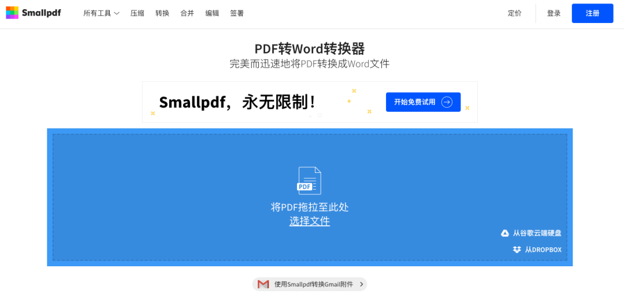Click the 将PDF拖拉至此处 text
The image size is (624, 298).
coord(310,207)
